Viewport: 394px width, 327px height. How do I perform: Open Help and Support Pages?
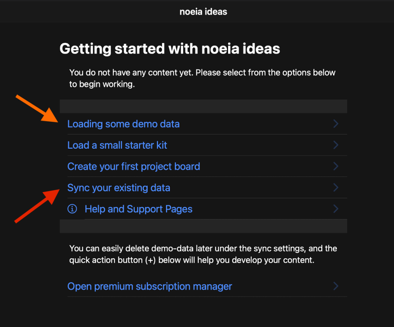coord(139,209)
